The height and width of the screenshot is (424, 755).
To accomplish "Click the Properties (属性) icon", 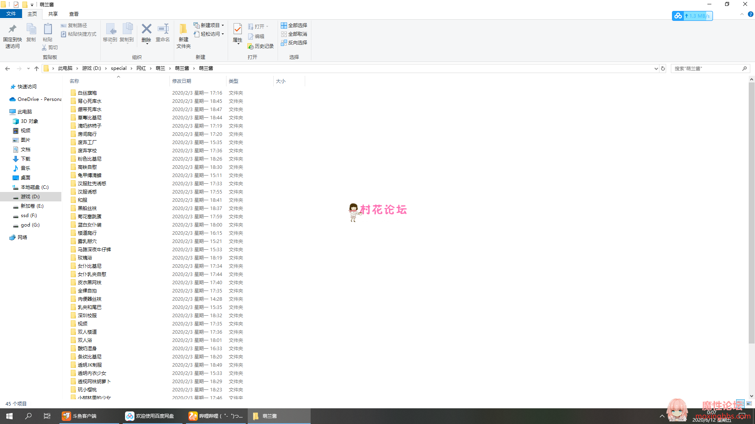I will [238, 29].
